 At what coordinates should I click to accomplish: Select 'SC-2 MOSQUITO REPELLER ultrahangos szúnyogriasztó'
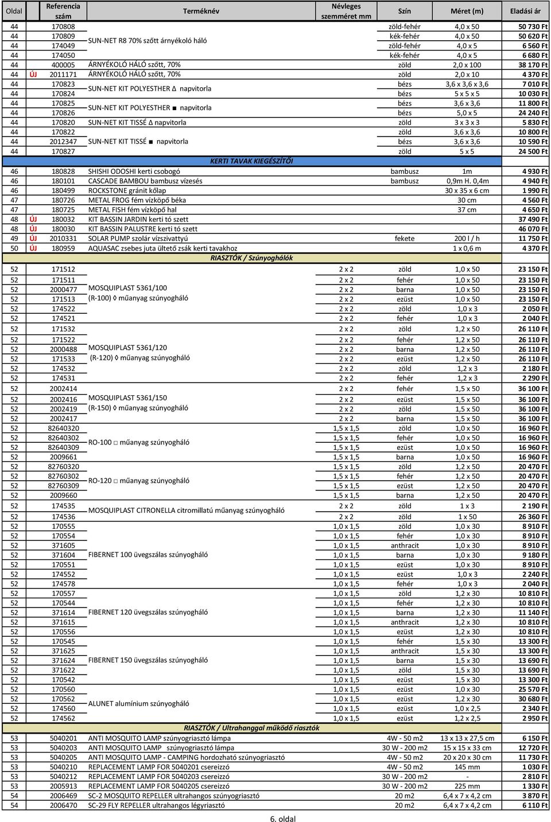click(x=173, y=796)
